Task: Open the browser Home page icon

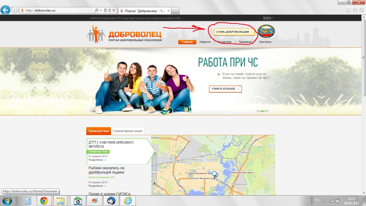Action: pyautogui.click(x=348, y=10)
